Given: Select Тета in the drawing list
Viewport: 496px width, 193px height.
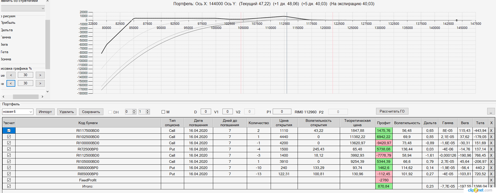Looking at the screenshot, I should coord(4,52).
